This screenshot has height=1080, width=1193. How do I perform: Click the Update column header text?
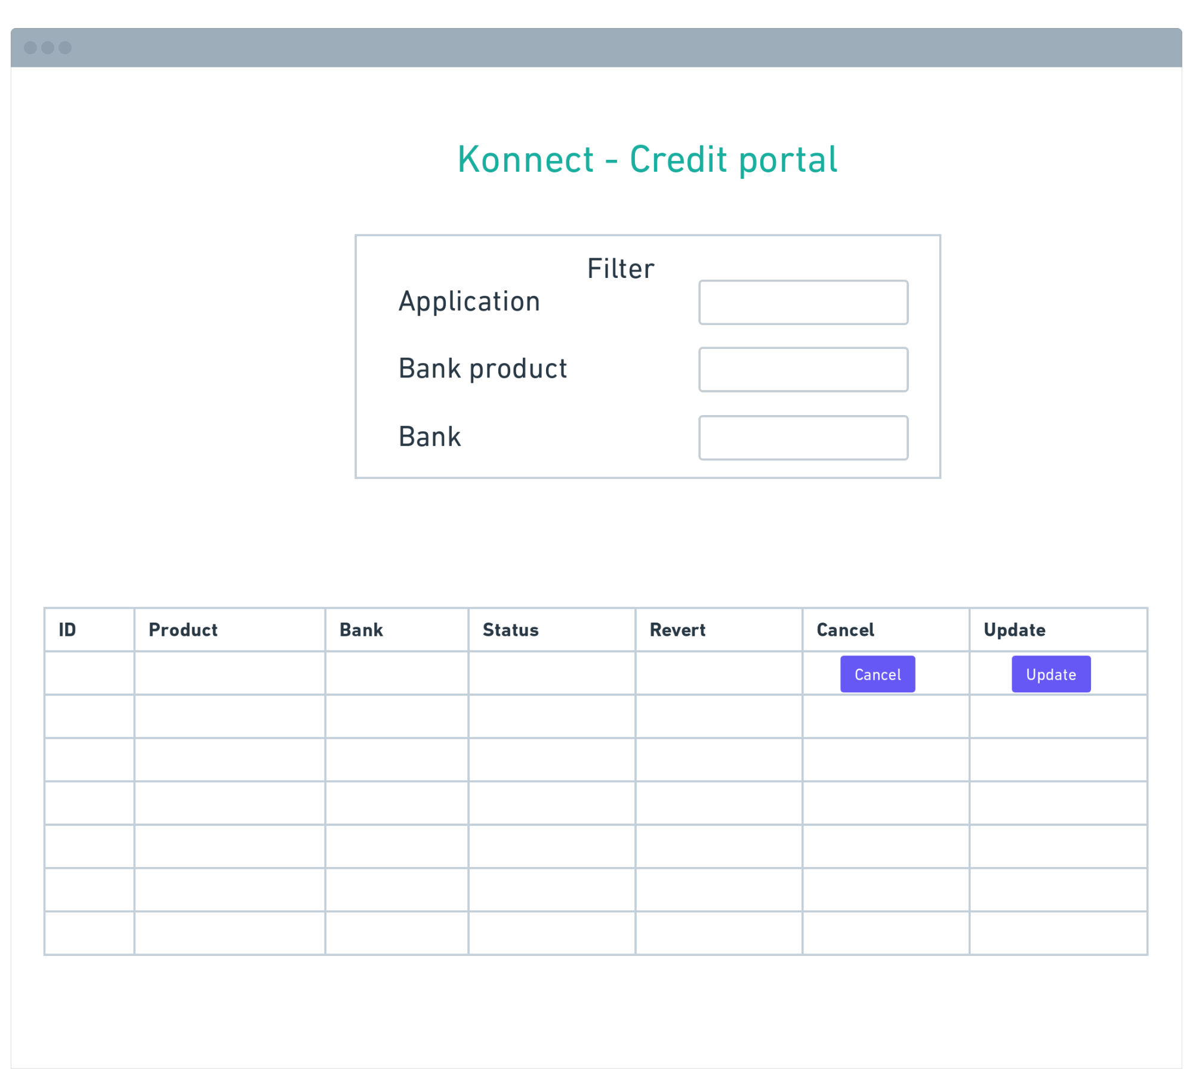click(1015, 630)
